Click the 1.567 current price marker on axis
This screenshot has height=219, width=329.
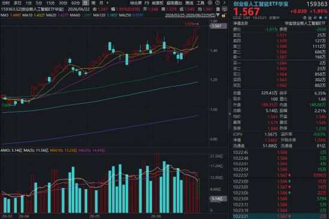coord(218,26)
